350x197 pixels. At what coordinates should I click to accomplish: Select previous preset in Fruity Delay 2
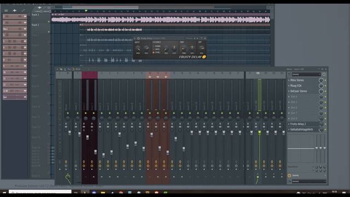[195, 38]
